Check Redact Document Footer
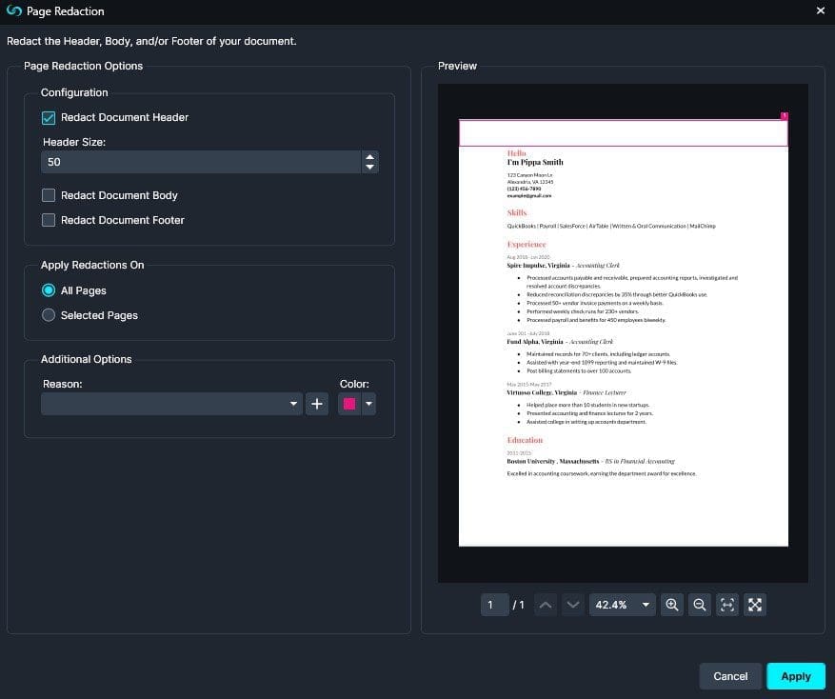The width and height of the screenshot is (835, 699). tap(49, 220)
